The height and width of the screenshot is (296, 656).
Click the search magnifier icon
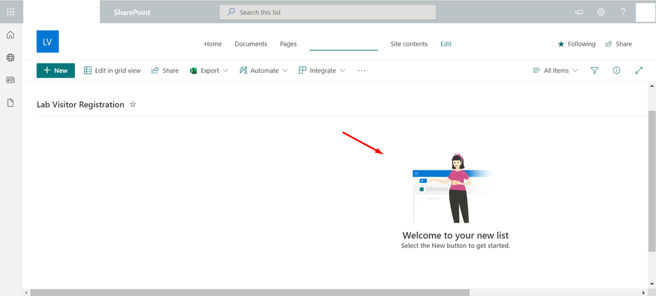[231, 12]
